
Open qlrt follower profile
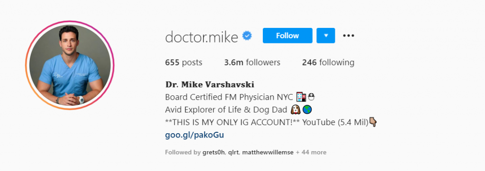234,153
